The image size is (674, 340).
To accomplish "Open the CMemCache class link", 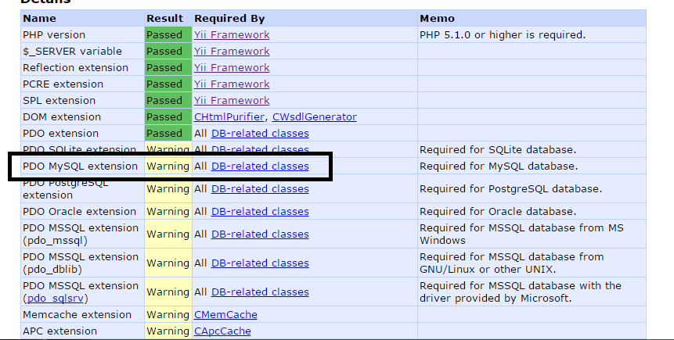I will (x=225, y=315).
